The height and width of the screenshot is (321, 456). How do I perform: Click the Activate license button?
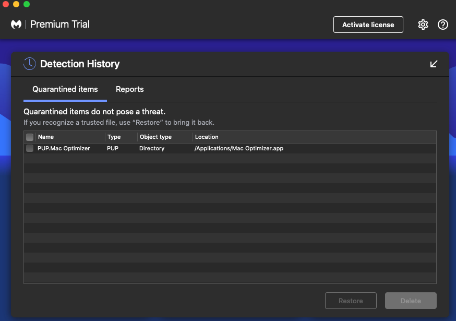point(368,25)
